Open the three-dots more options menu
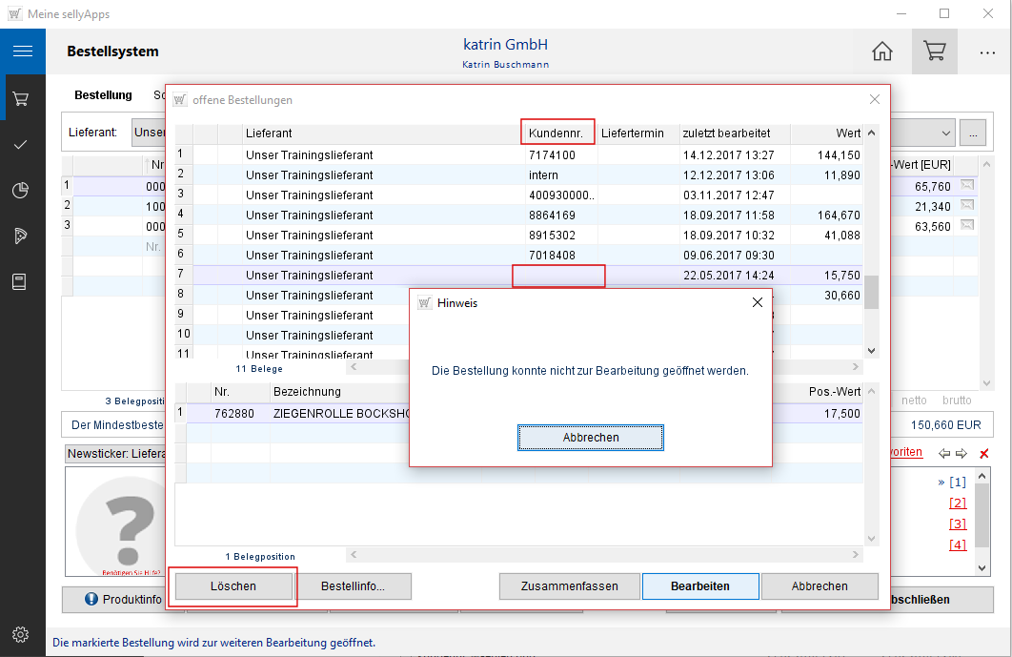The width and height of the screenshot is (1012, 657). click(987, 51)
